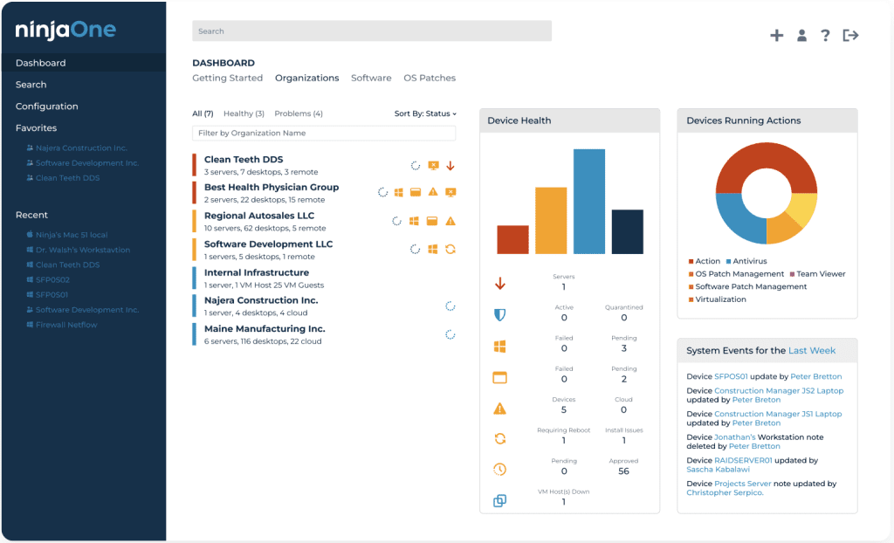Image resolution: width=894 pixels, height=543 pixels.
Task: Click the logout exit icon
Action: pyautogui.click(x=850, y=36)
